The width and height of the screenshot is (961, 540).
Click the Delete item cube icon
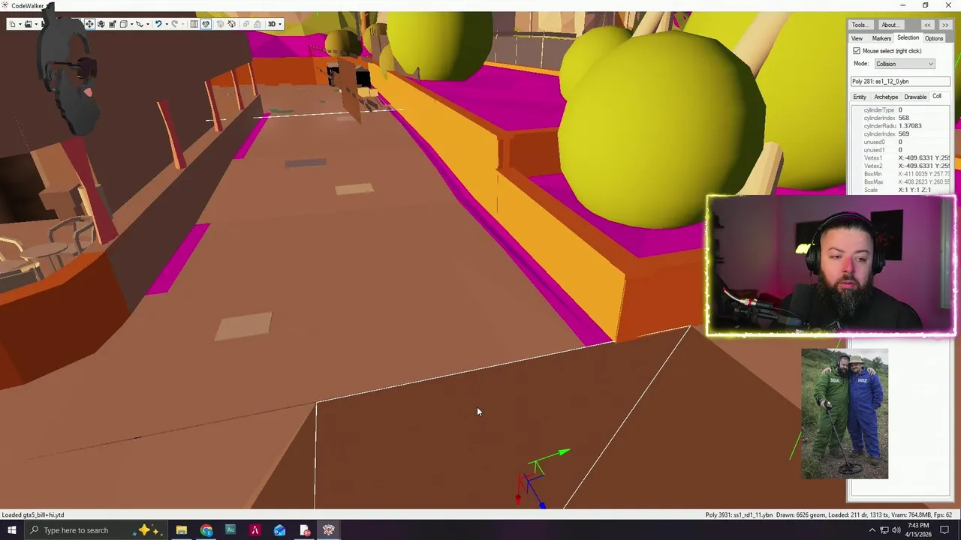(x=232, y=24)
